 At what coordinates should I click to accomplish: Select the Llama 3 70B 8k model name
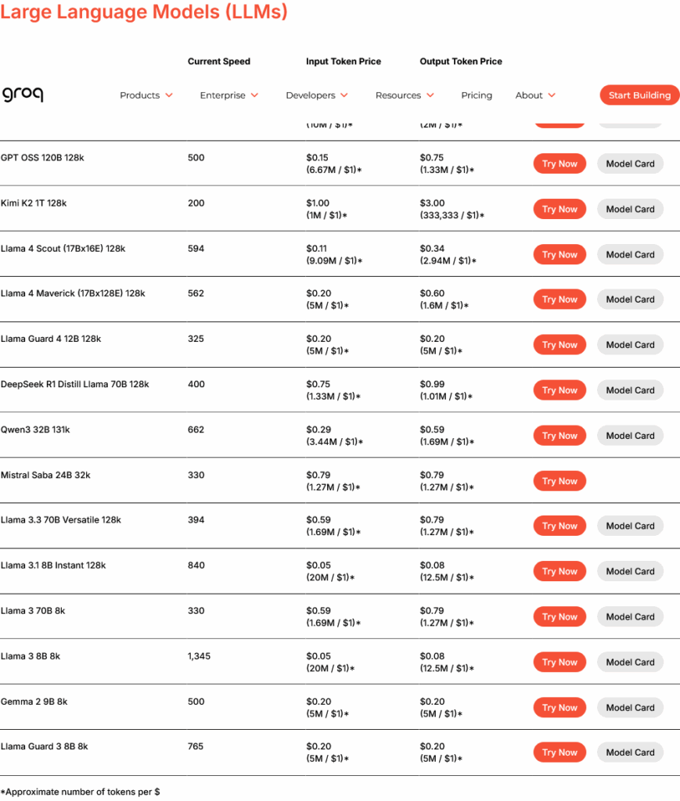coord(33,611)
